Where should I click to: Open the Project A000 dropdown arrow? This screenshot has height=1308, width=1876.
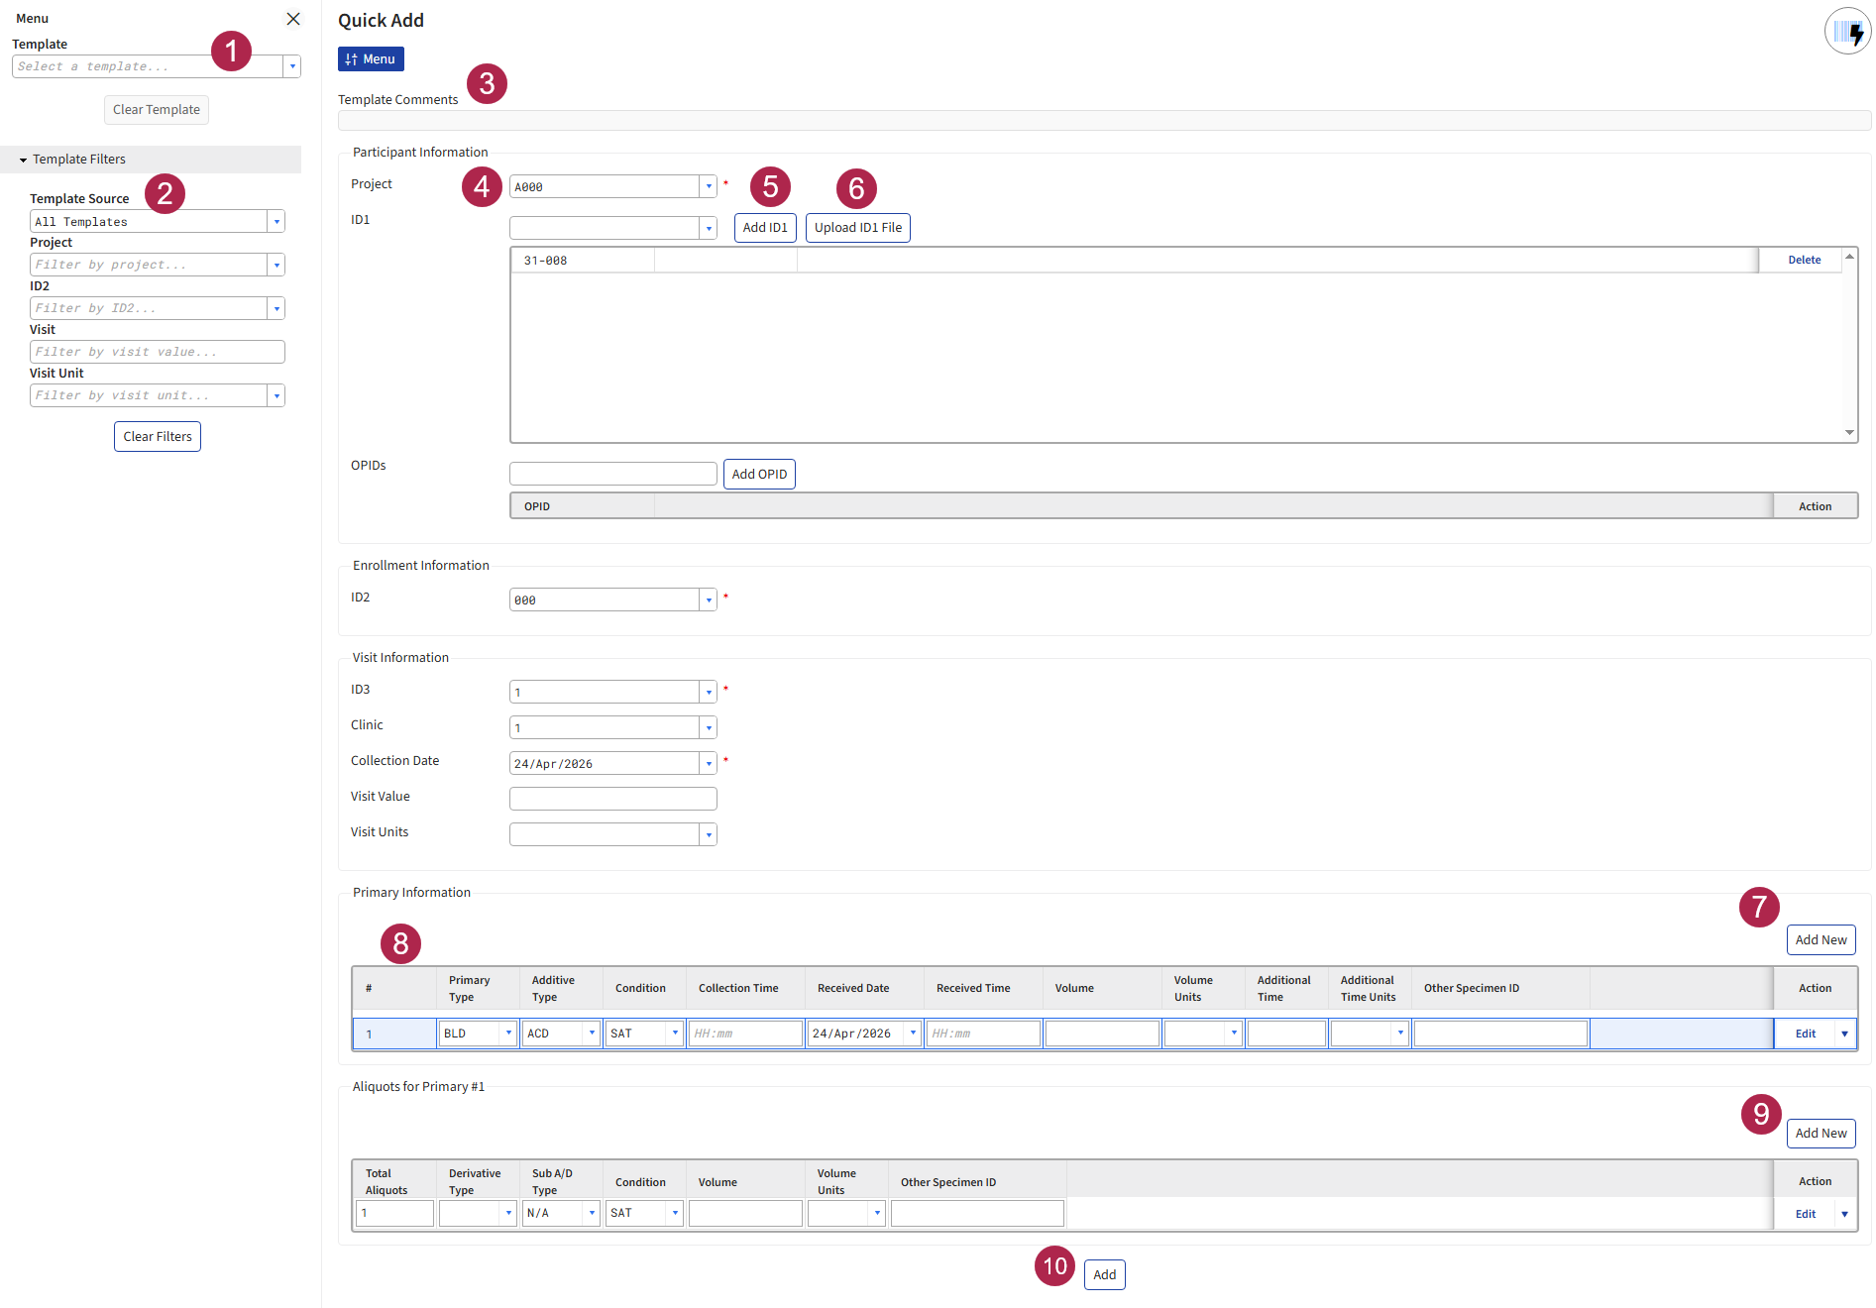[x=709, y=186]
